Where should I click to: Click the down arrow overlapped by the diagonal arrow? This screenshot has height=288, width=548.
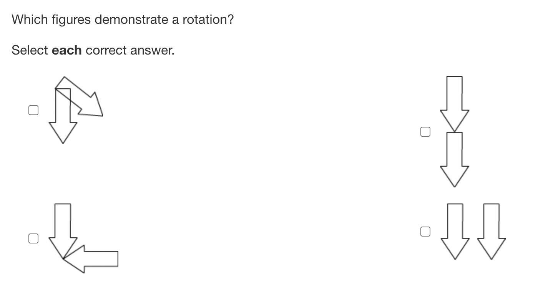[63, 127]
